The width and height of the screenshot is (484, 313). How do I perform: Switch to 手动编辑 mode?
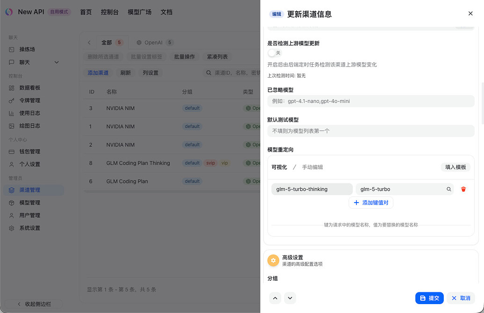312,167
